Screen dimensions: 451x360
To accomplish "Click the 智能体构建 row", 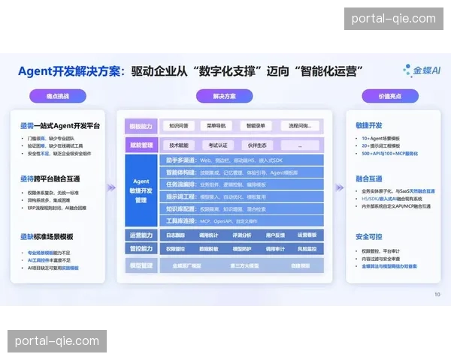I will coord(241,172).
